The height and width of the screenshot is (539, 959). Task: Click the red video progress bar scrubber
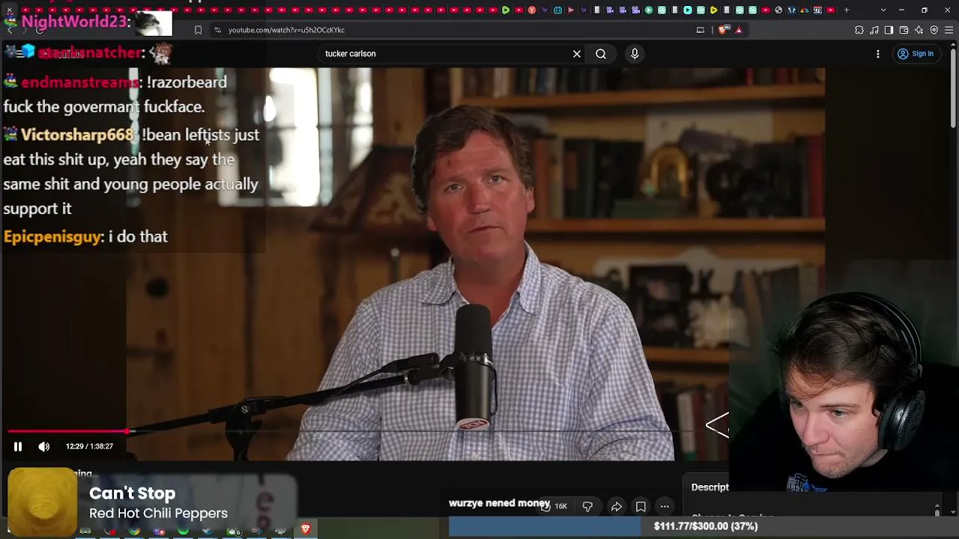[x=128, y=431]
